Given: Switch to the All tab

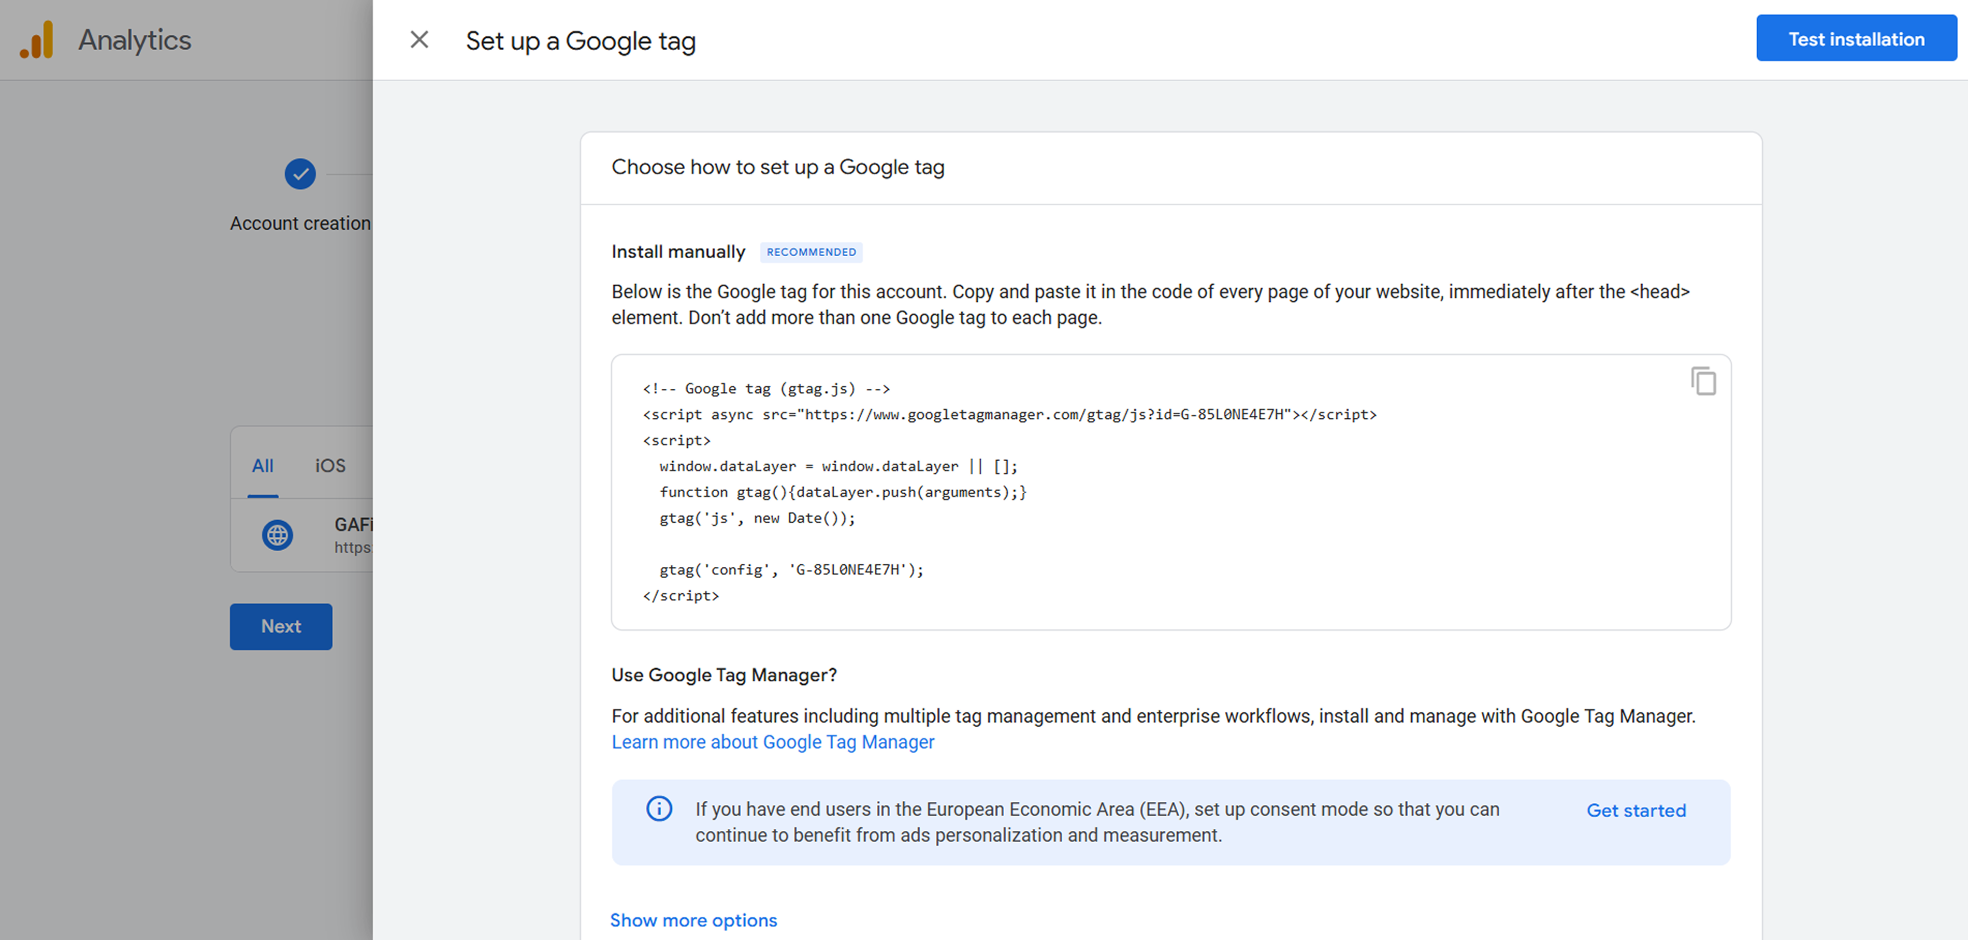Looking at the screenshot, I should pos(263,465).
